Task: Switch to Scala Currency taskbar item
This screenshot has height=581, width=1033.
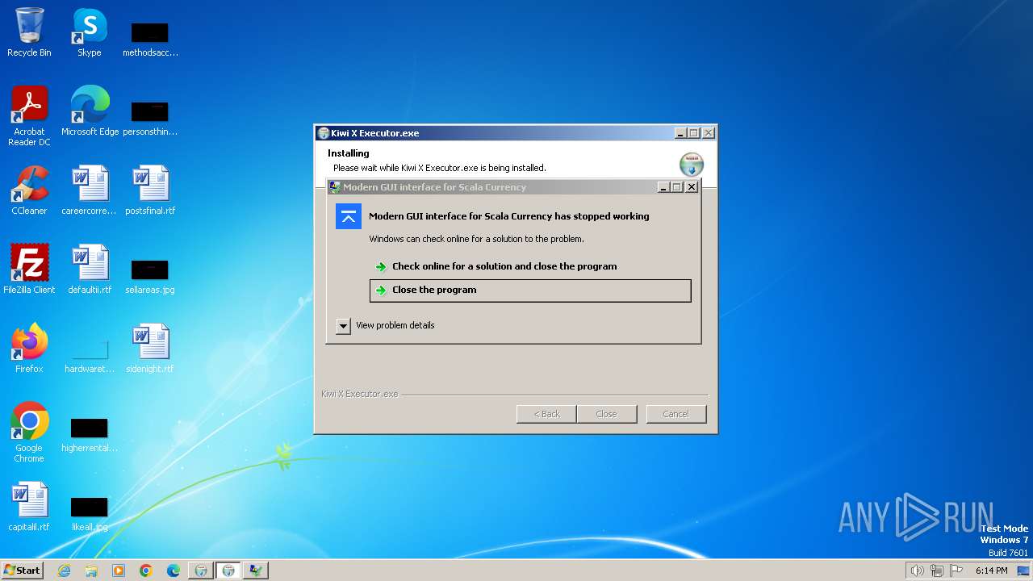Action: tap(256, 571)
